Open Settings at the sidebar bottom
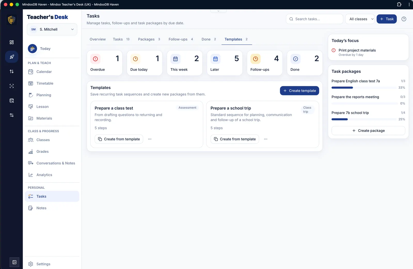Viewport: 413px width, 269px height. [52, 264]
